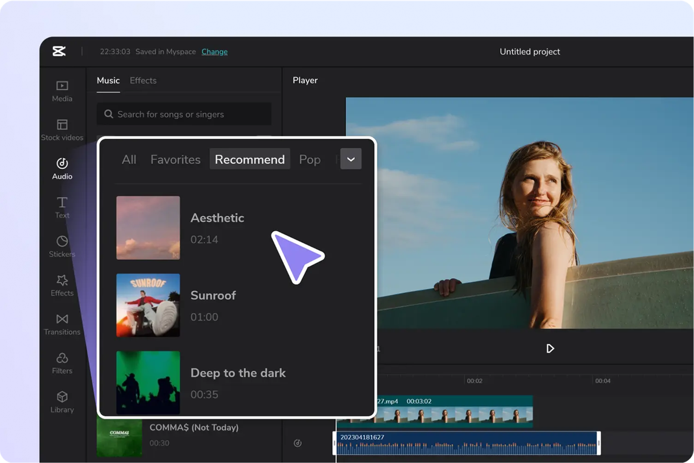Viewport: 694px width, 463px height.
Task: Click the 00:04 timeline ruler mark
Action: pyautogui.click(x=602, y=381)
